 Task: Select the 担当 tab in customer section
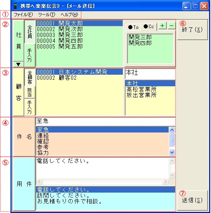pos(30,92)
